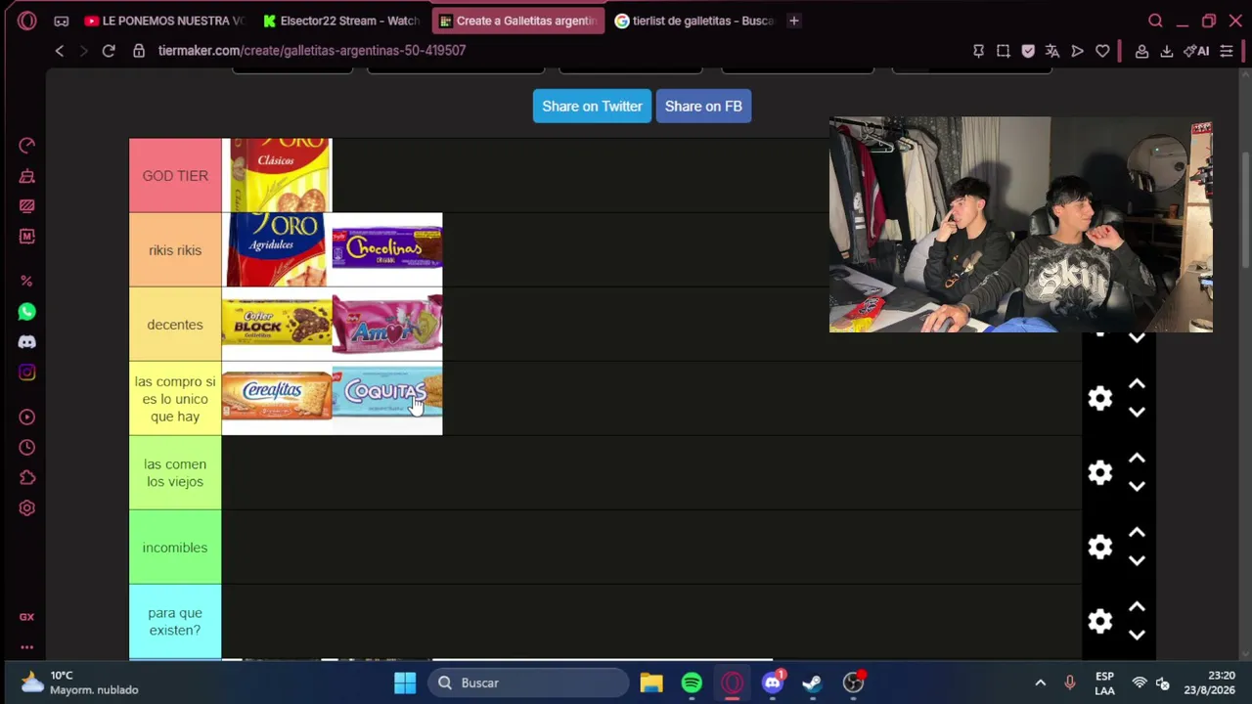Open settings gear for 'incomibles' row

click(1100, 547)
